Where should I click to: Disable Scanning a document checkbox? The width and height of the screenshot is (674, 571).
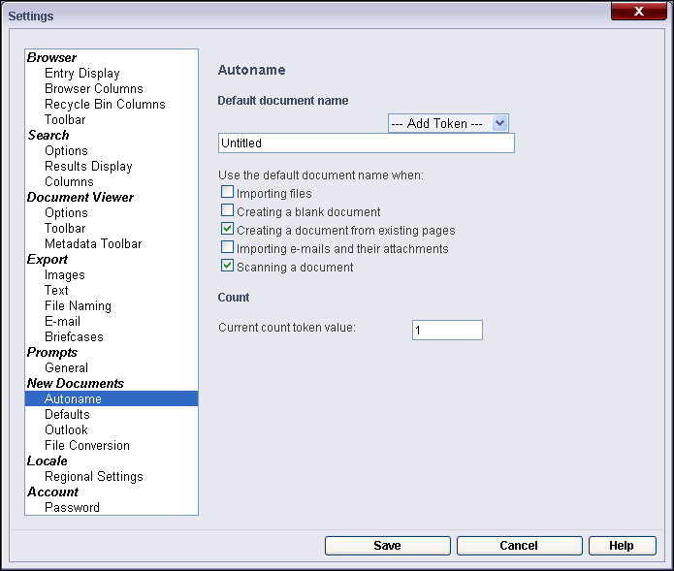[227, 266]
